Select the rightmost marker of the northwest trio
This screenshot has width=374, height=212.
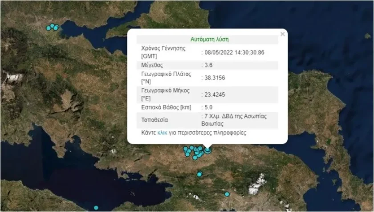[56, 27]
